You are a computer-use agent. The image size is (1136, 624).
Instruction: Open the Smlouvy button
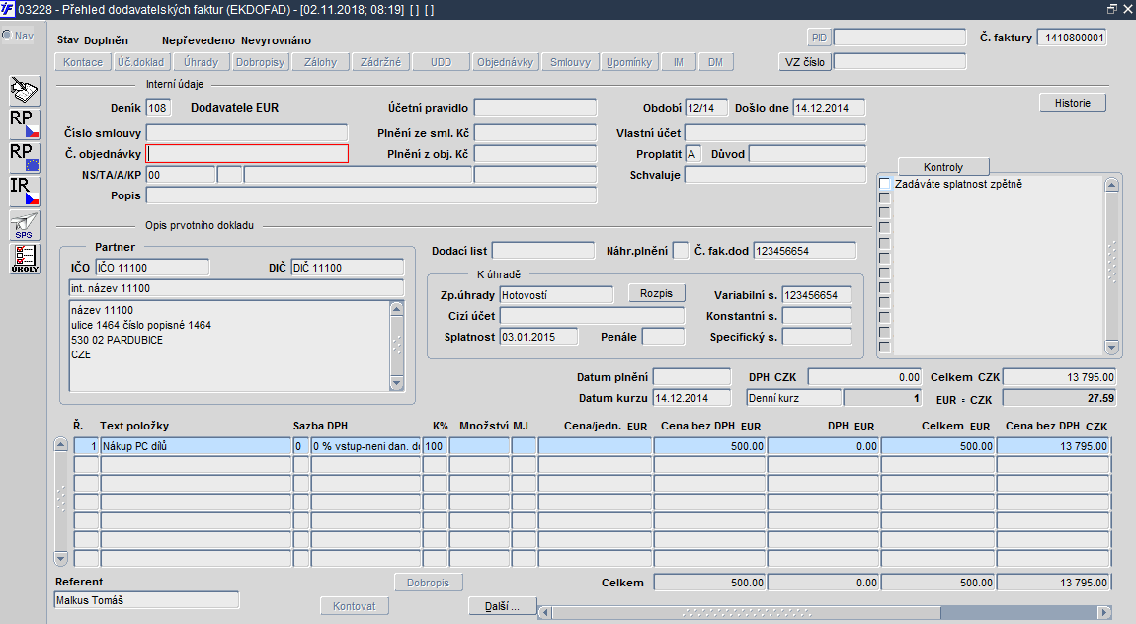click(570, 62)
